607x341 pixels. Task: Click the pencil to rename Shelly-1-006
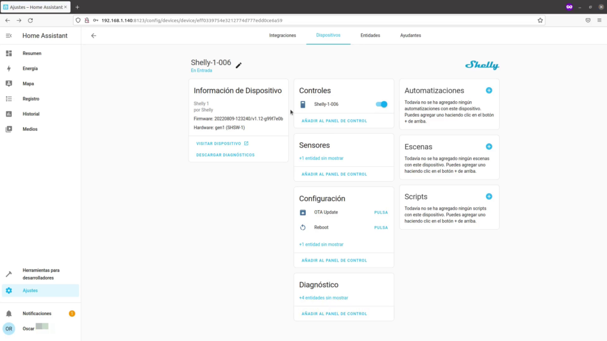[x=238, y=66]
